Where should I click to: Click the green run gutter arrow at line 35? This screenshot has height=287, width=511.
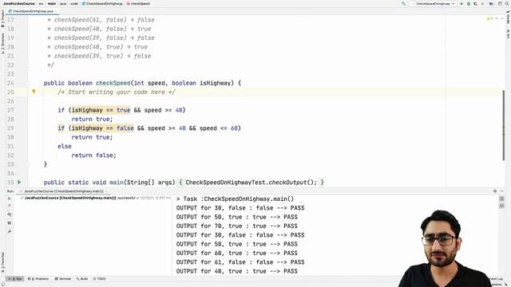click(19, 183)
